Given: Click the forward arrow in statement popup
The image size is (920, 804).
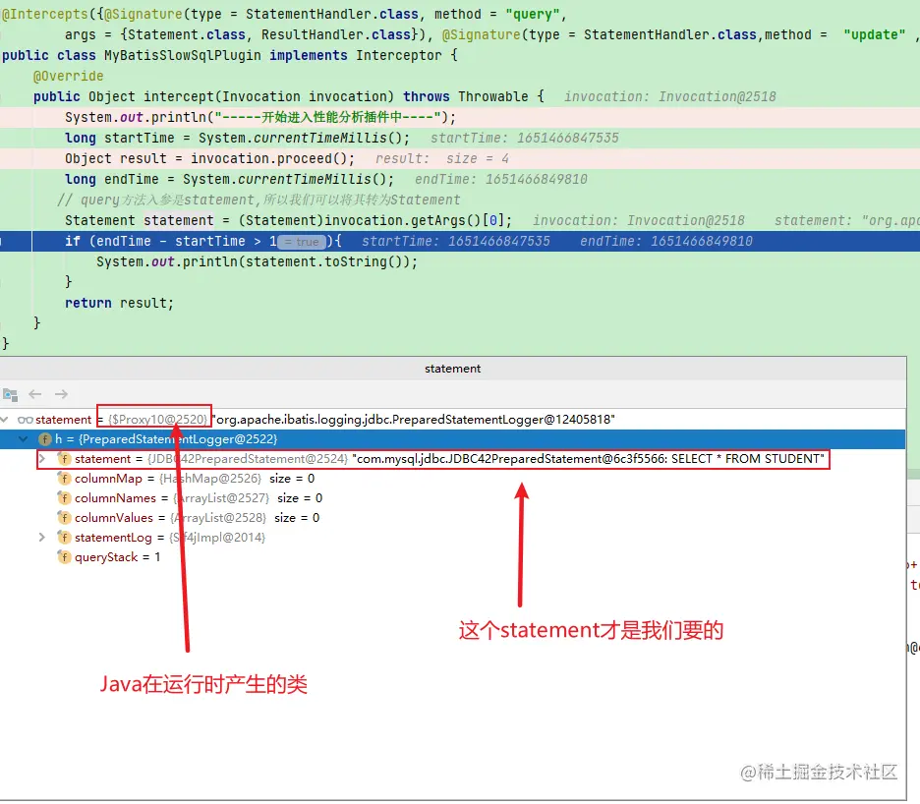Looking at the screenshot, I should (61, 394).
